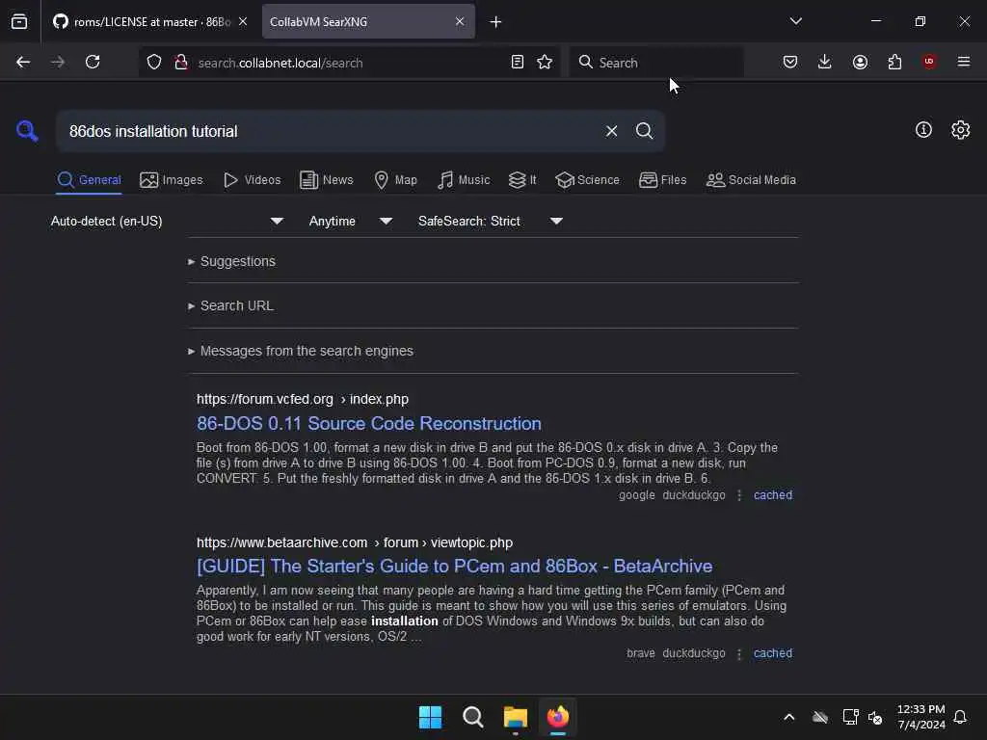
Task: Click the SearXNG logo magnifier
Action: pos(27,131)
